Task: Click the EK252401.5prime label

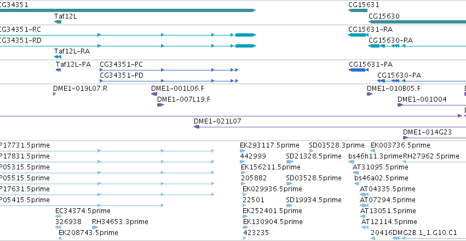Action: click(272, 211)
